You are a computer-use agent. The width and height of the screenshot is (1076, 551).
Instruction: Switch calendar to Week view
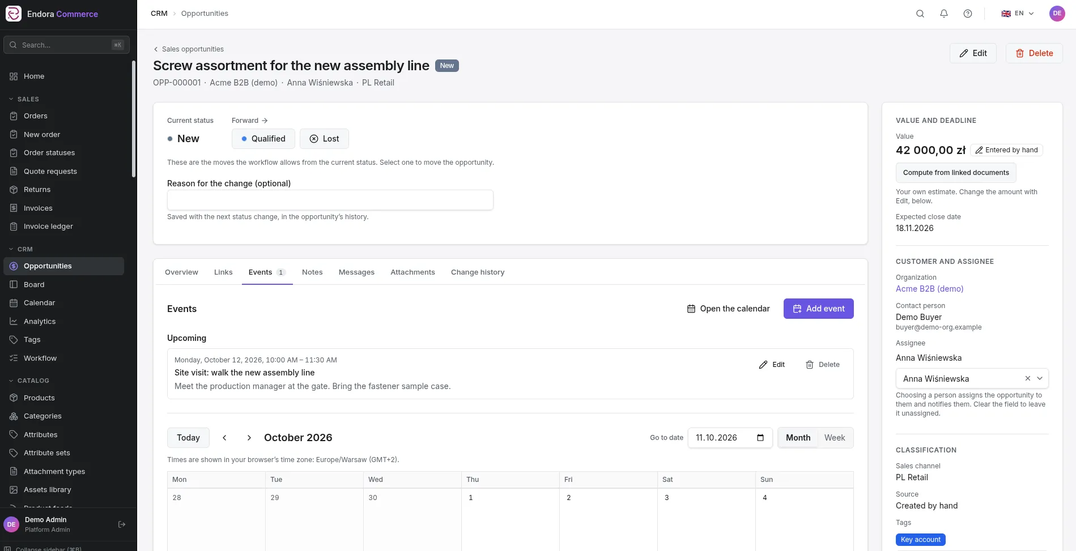tap(835, 438)
